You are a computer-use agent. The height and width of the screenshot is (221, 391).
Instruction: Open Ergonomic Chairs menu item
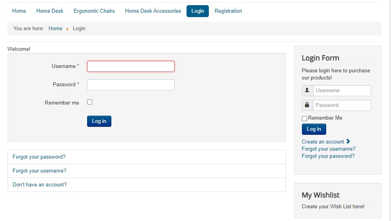point(94,11)
